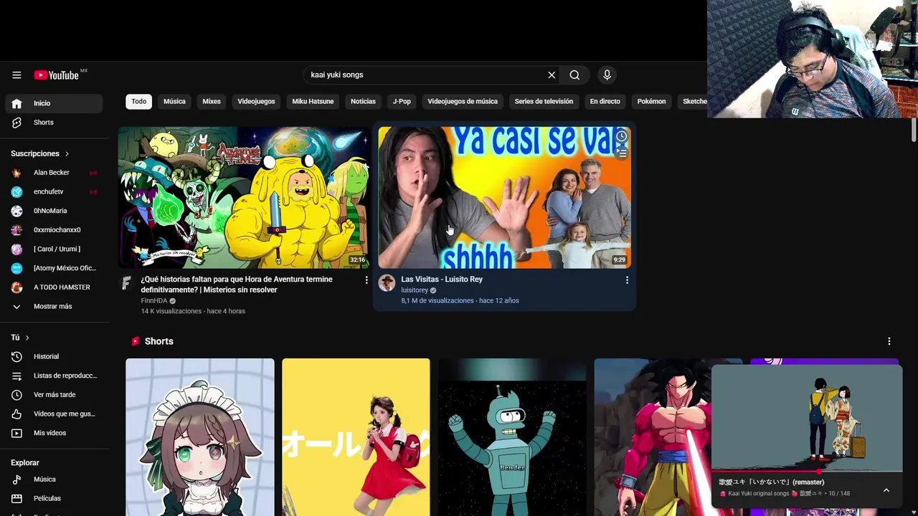Clear the search box text
This screenshot has width=918, height=516.
[x=552, y=75]
